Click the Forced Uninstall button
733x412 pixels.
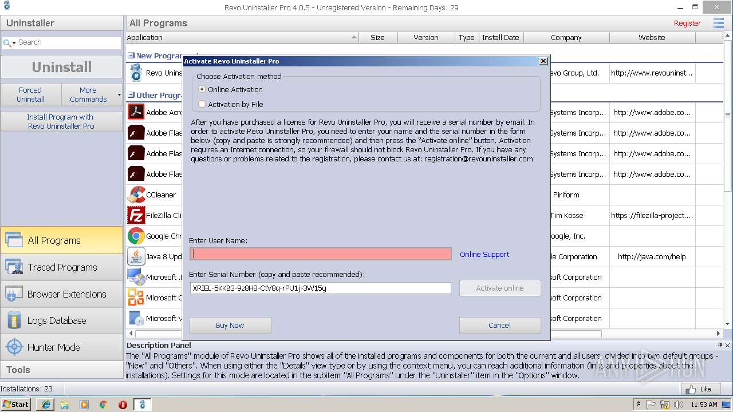click(31, 94)
